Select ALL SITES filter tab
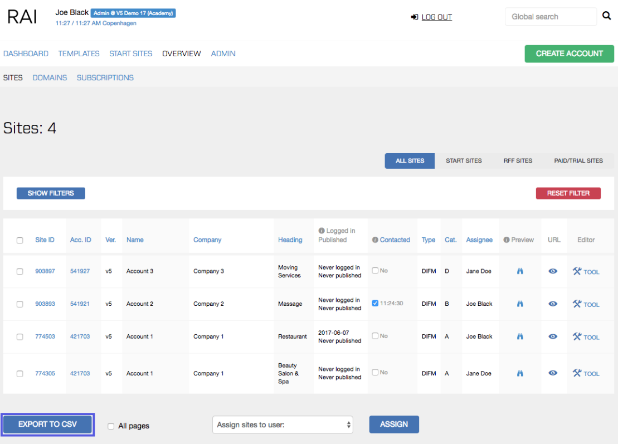 [x=410, y=161]
